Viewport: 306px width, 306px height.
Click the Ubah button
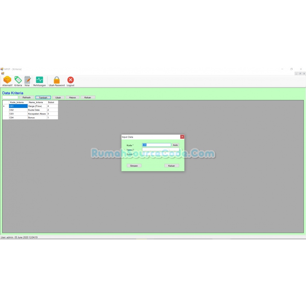pos(58,97)
